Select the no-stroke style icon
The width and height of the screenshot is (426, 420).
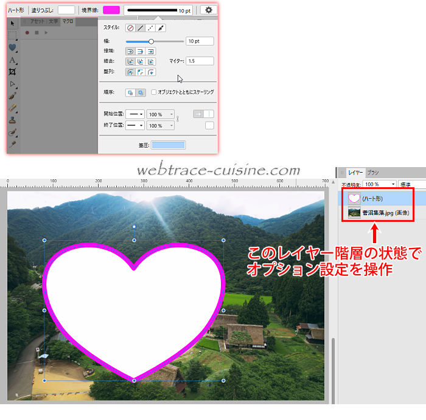click(x=130, y=28)
